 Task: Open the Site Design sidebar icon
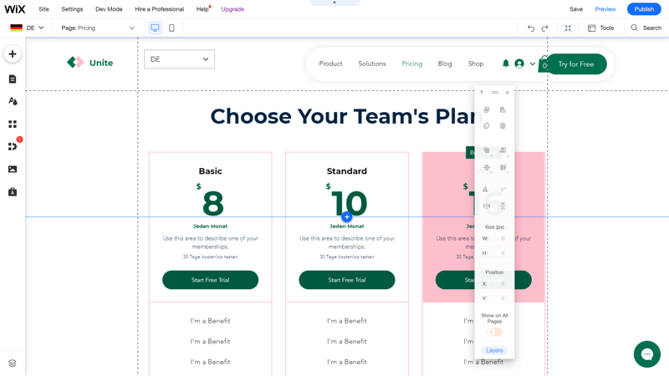tap(13, 101)
